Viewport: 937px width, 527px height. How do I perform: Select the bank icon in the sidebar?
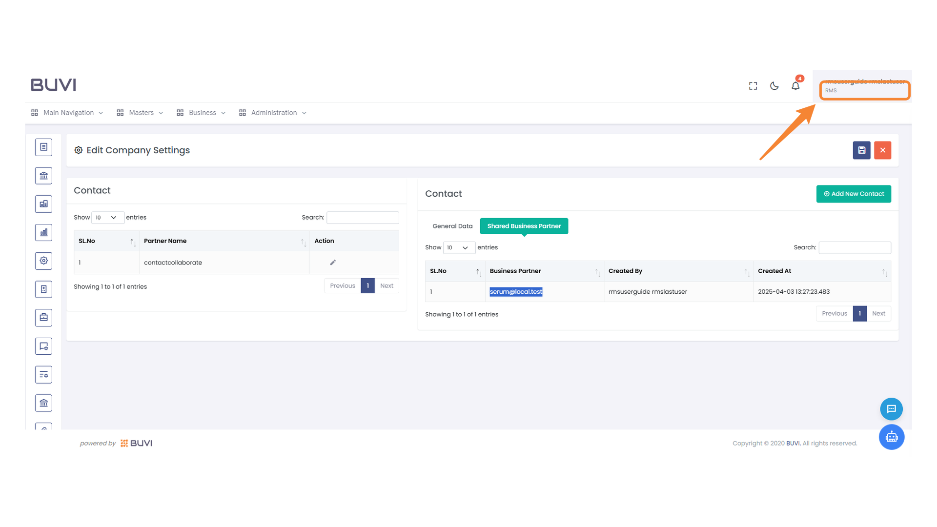pos(43,176)
